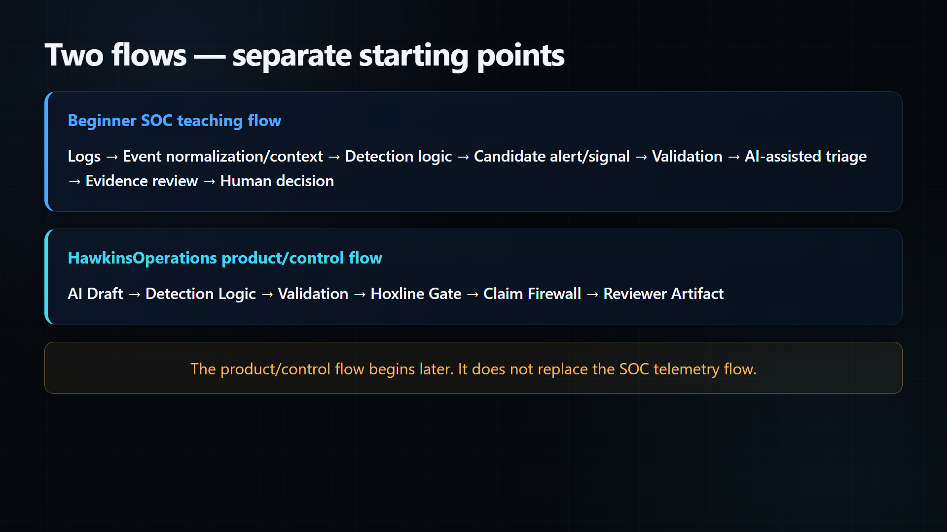Click the orange note about product/control flow
The width and height of the screenshot is (947, 532).
pyautogui.click(x=473, y=368)
